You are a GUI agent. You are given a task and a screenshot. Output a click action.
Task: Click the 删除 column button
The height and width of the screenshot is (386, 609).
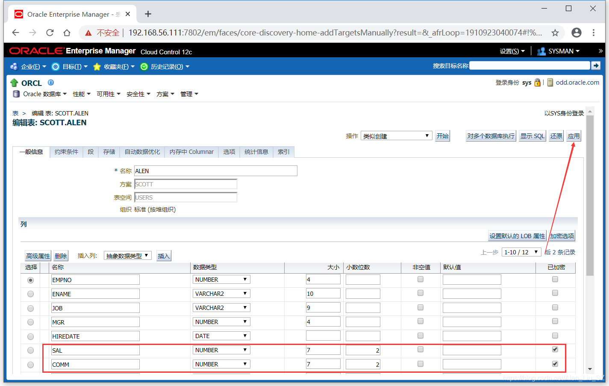tap(61, 256)
